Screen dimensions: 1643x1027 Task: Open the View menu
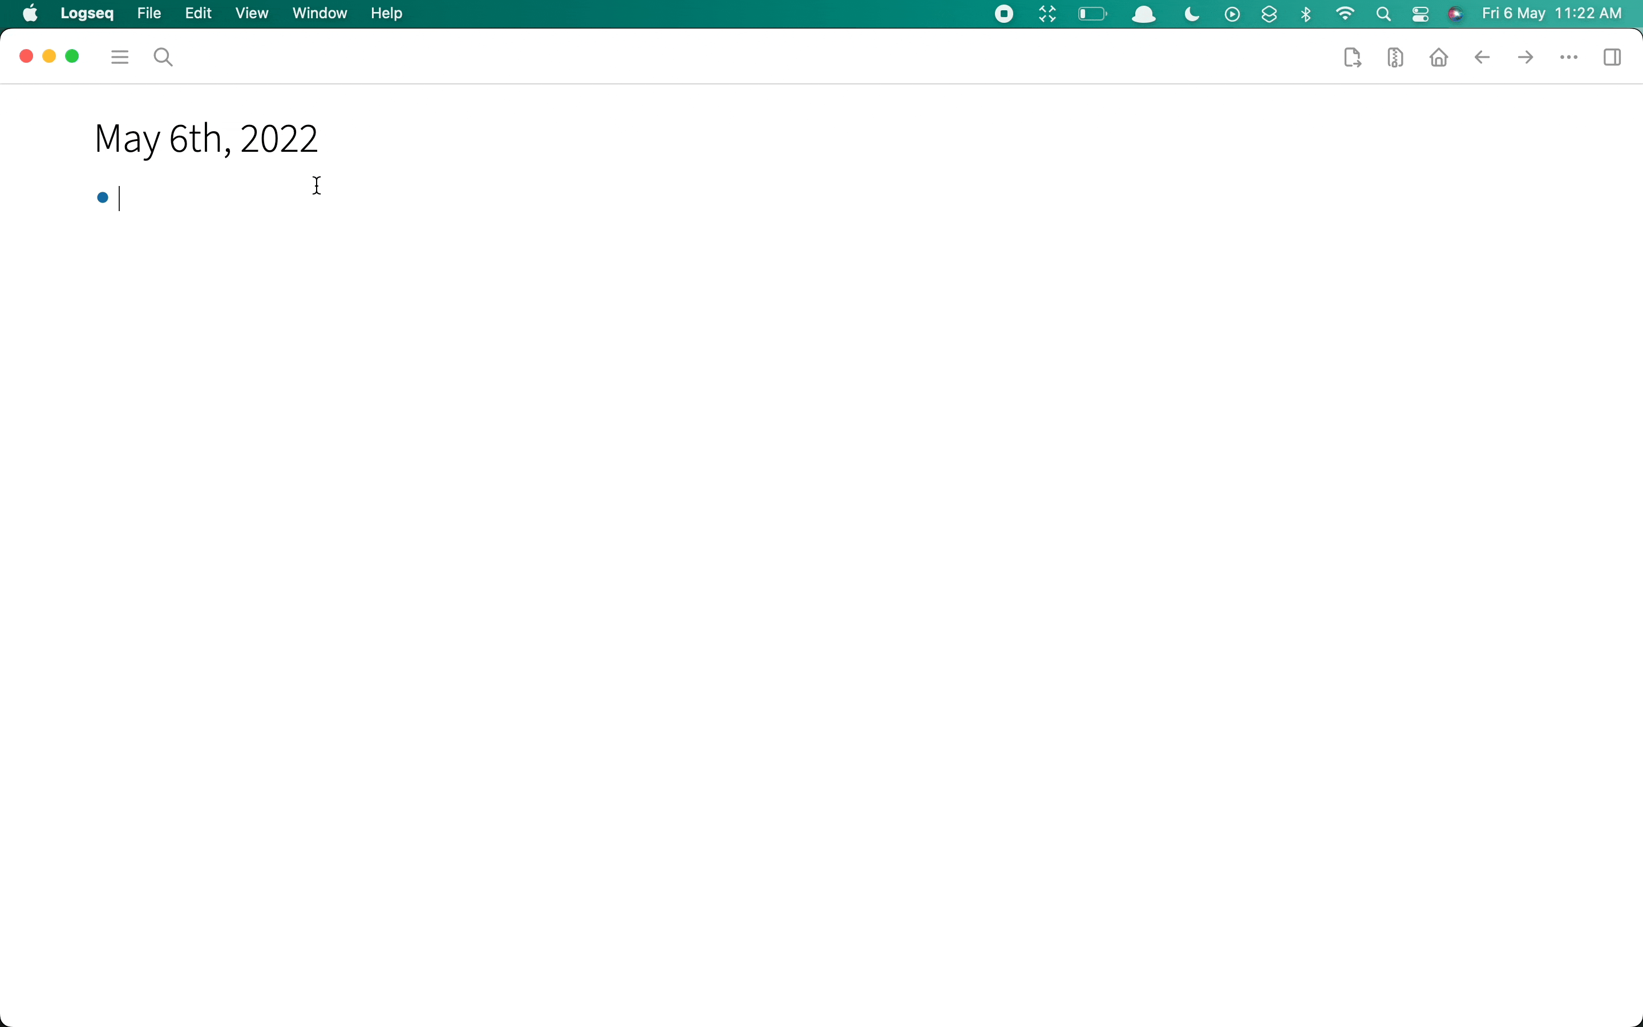pyautogui.click(x=252, y=14)
